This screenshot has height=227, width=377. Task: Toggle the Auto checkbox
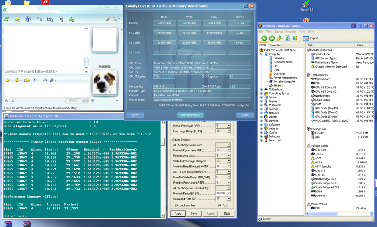[220, 205]
